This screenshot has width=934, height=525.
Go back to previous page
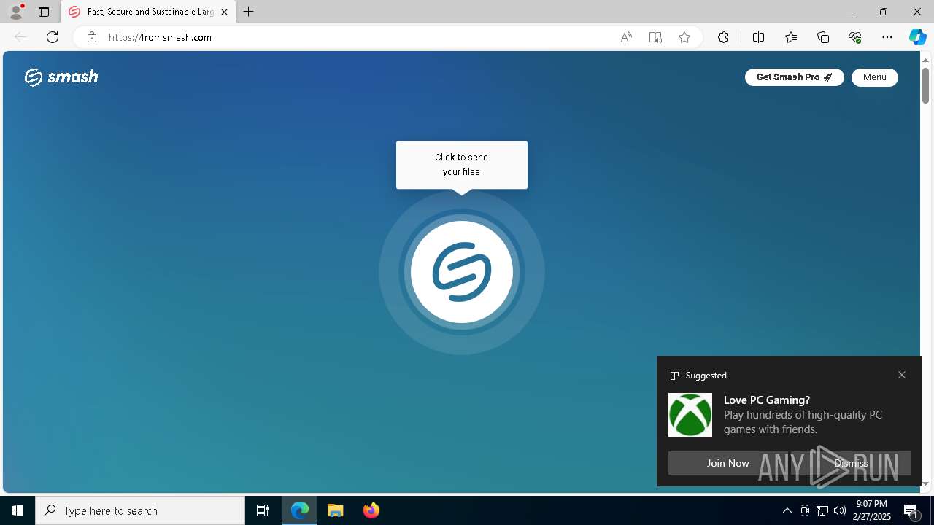coord(20,37)
